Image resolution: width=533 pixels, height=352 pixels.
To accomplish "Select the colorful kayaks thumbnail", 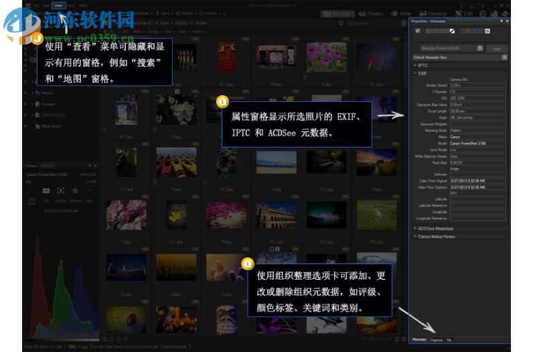I will [x=176, y=162].
